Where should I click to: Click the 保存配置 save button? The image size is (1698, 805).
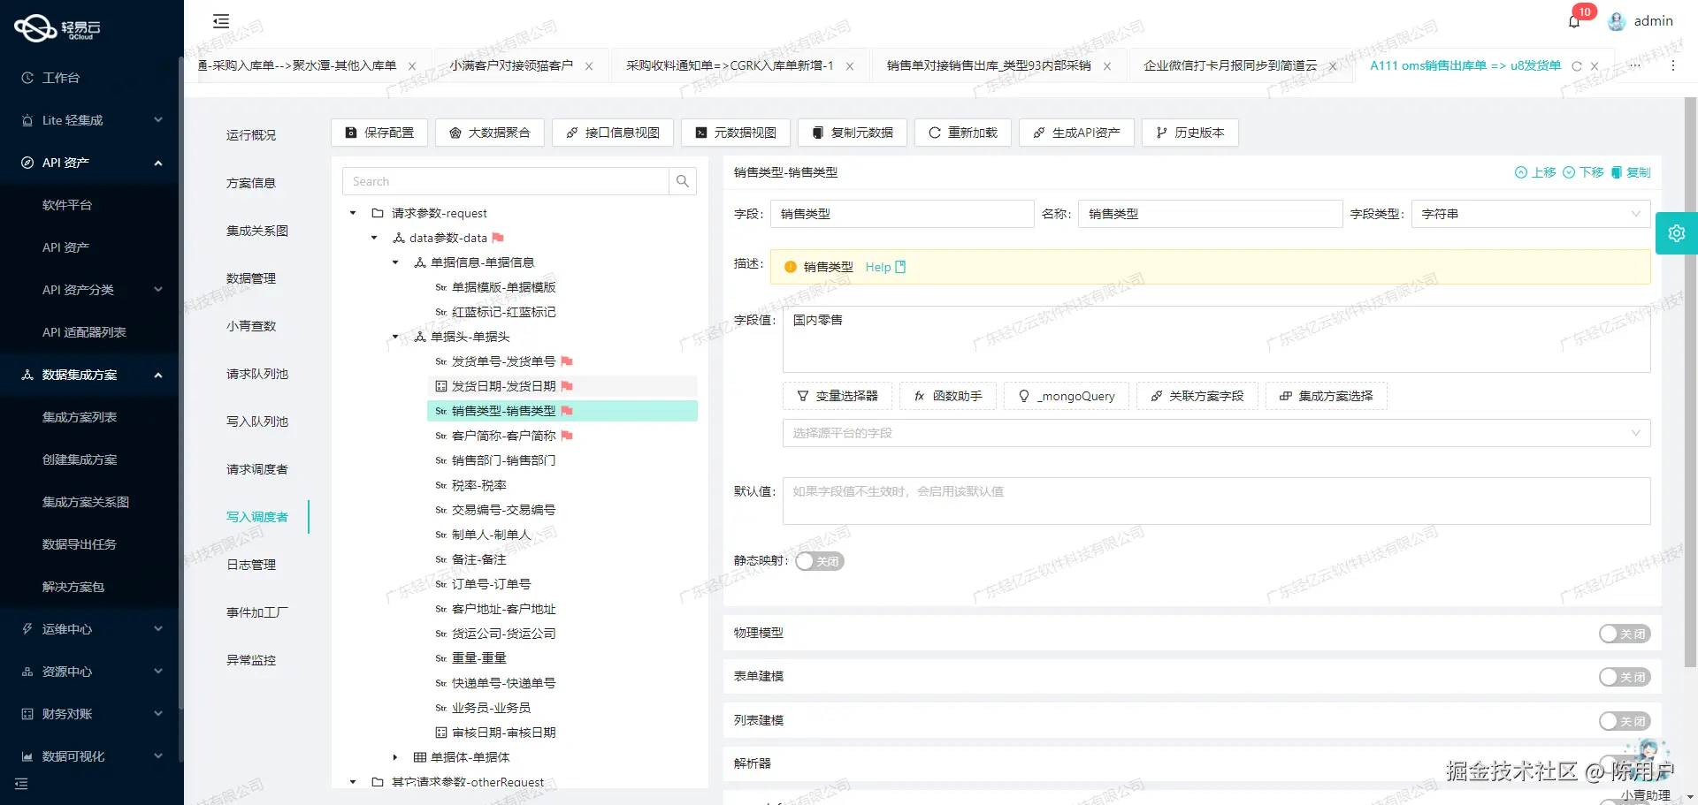379,133
